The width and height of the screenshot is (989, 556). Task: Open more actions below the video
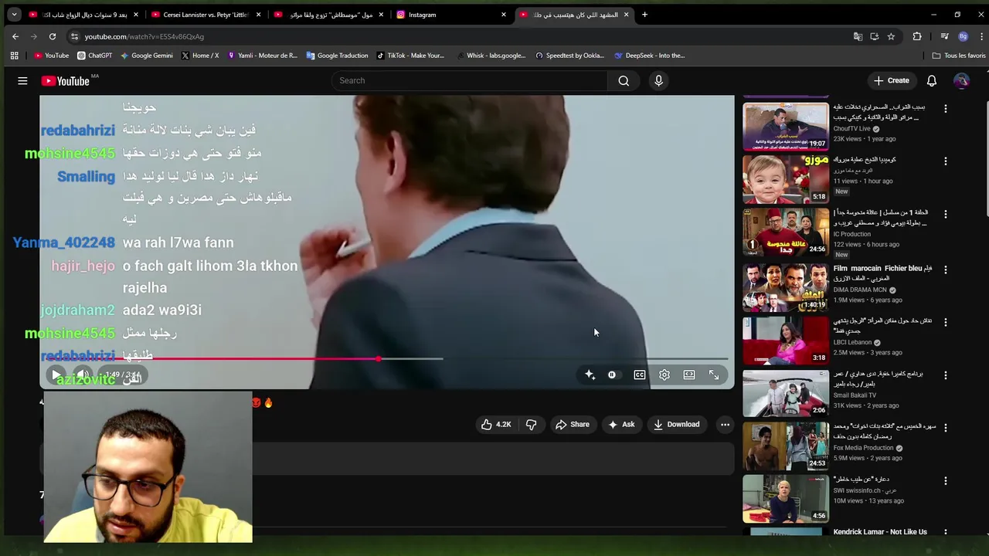tap(725, 424)
